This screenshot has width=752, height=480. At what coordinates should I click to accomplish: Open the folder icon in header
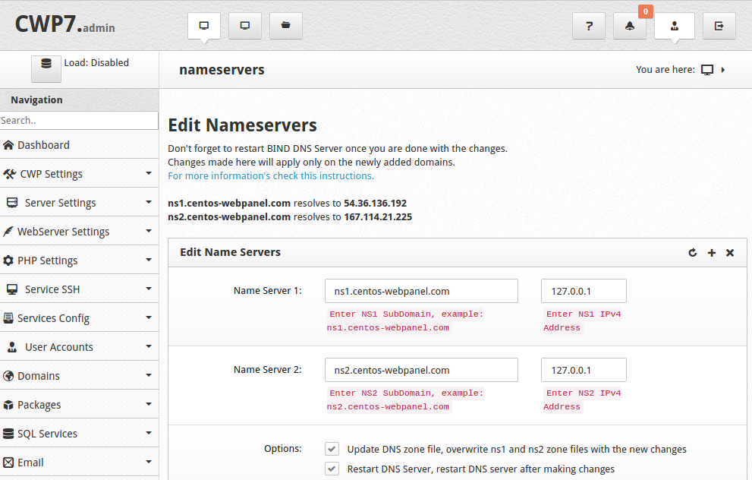286,25
